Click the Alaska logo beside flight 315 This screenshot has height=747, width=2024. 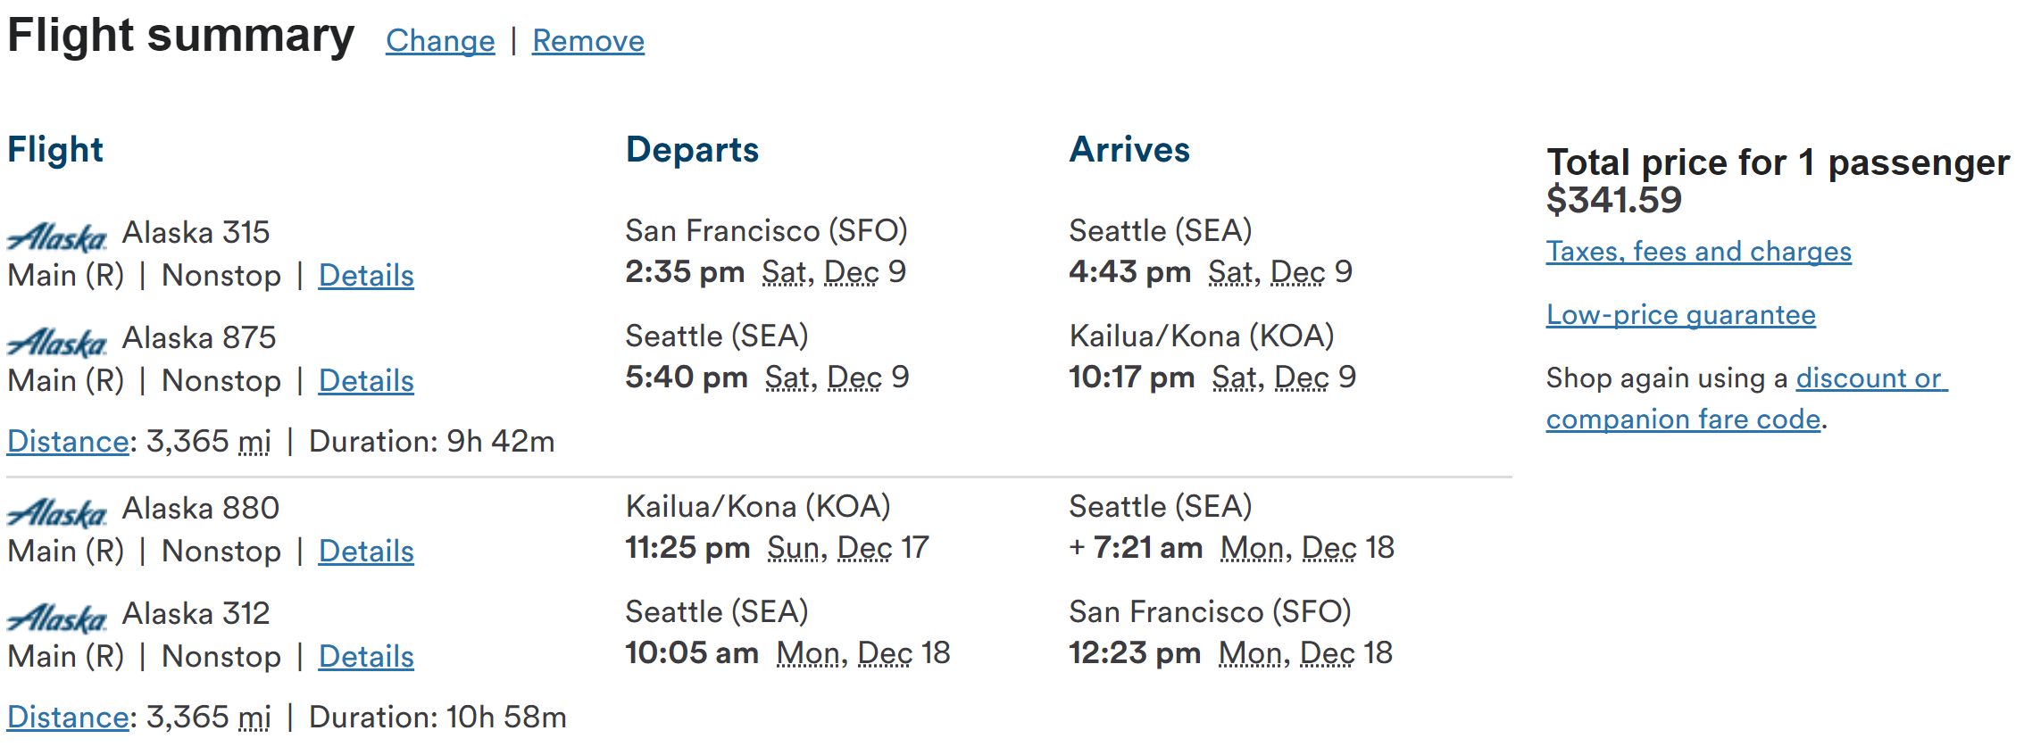pos(57,237)
